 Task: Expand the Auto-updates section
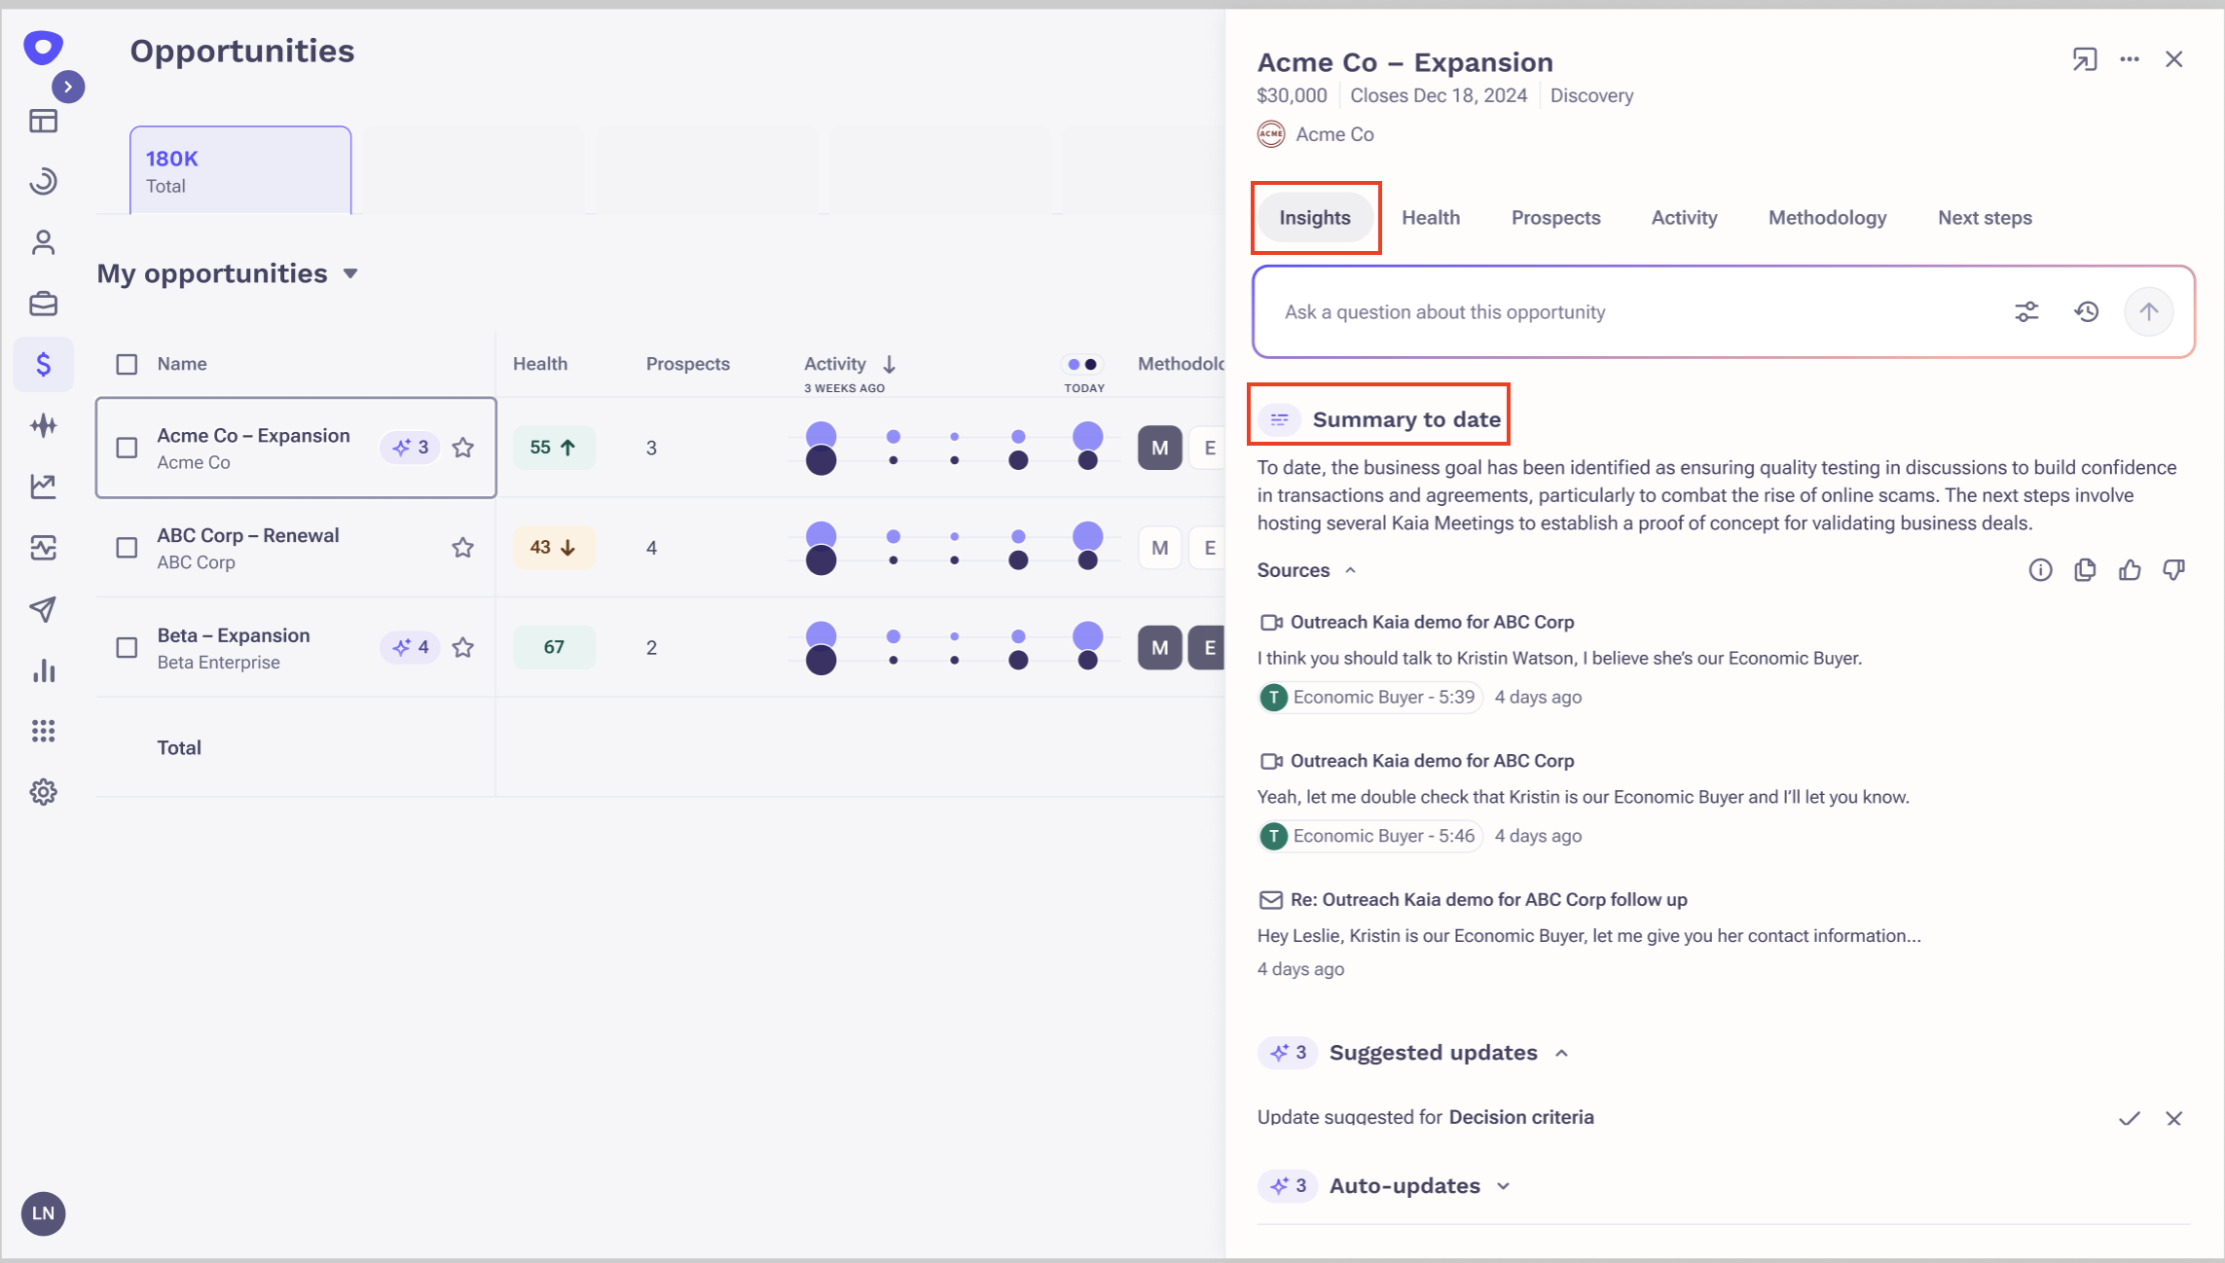coord(1503,1186)
